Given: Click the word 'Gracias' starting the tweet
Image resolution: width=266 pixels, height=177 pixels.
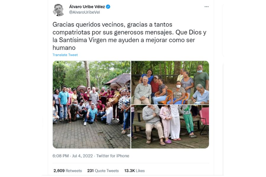Looking at the screenshot, I should coord(63,24).
